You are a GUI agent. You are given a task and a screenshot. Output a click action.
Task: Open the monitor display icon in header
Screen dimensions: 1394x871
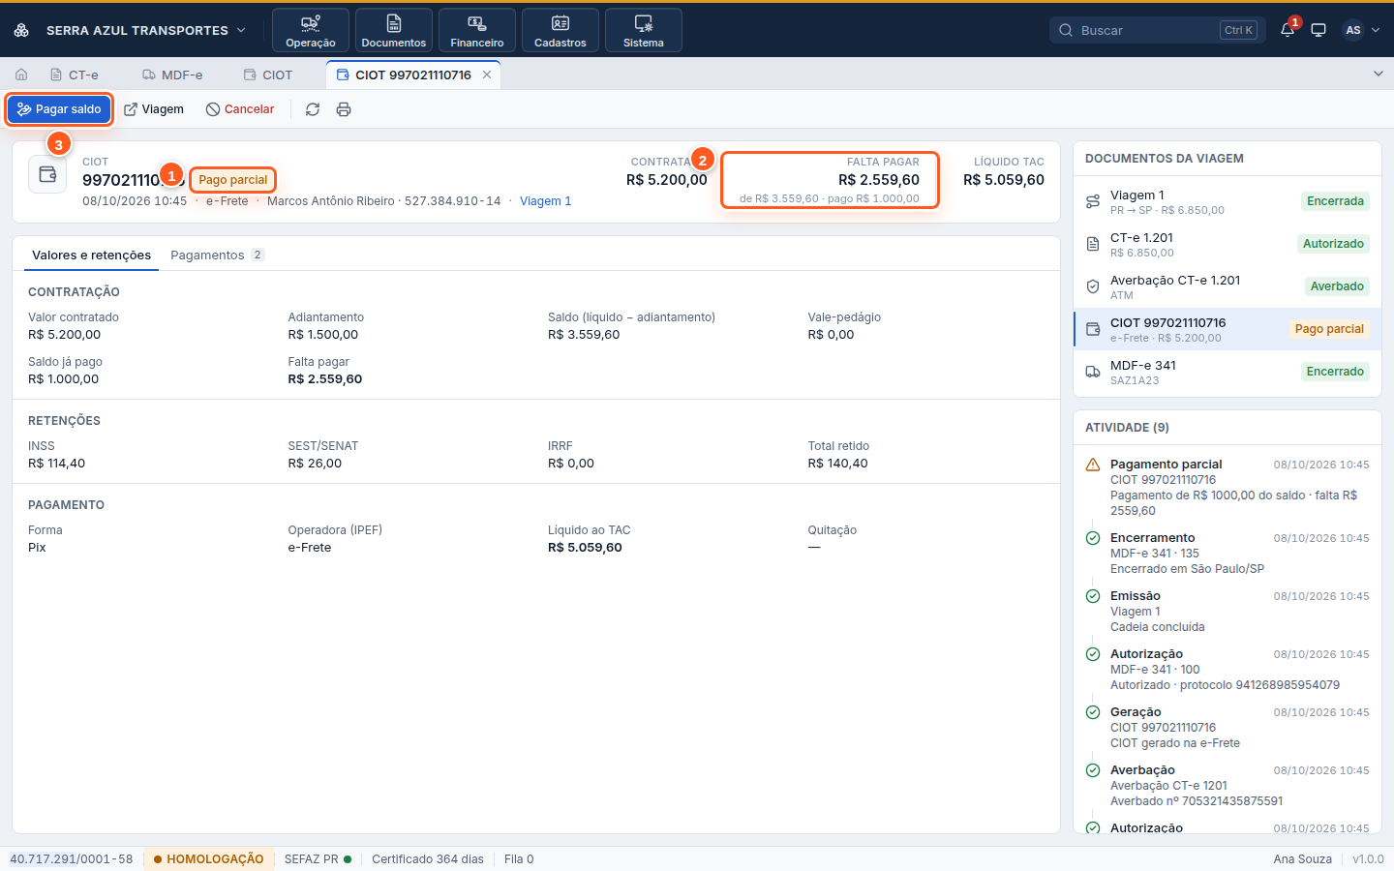pyautogui.click(x=1318, y=30)
